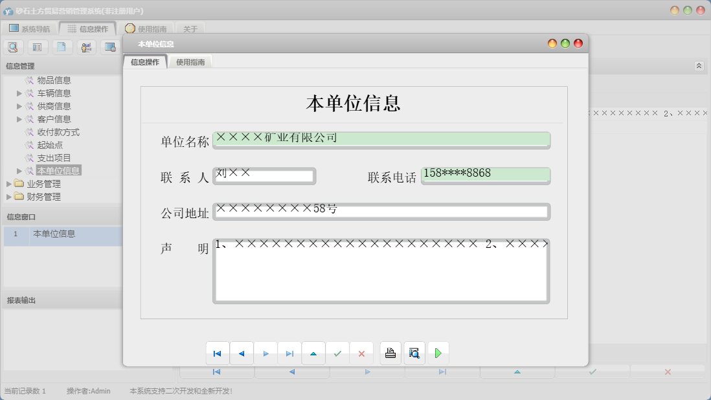Open print preview from the record navigator
The image size is (711, 400).
click(x=414, y=353)
